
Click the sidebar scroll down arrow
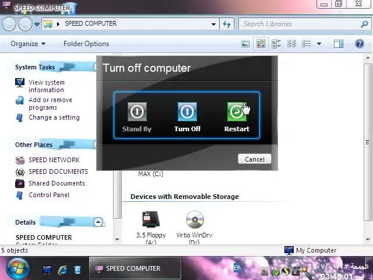tap(117, 239)
